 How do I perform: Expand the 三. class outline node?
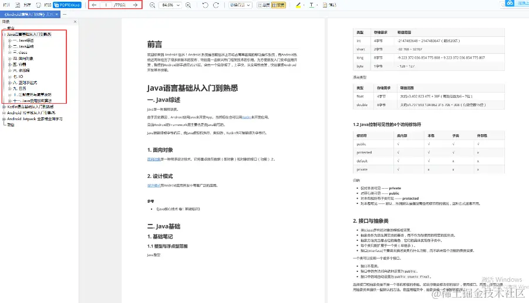tap(10, 53)
